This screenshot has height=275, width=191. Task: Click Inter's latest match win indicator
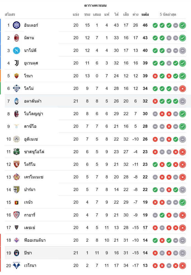(x=182, y=25)
